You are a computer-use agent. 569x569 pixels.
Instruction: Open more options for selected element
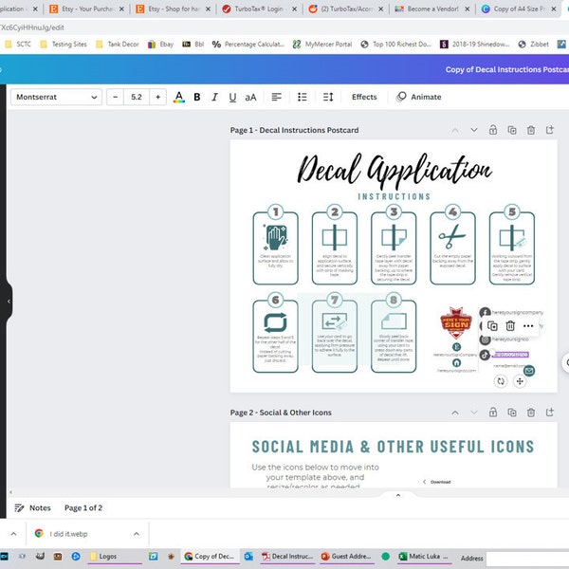pos(528,326)
